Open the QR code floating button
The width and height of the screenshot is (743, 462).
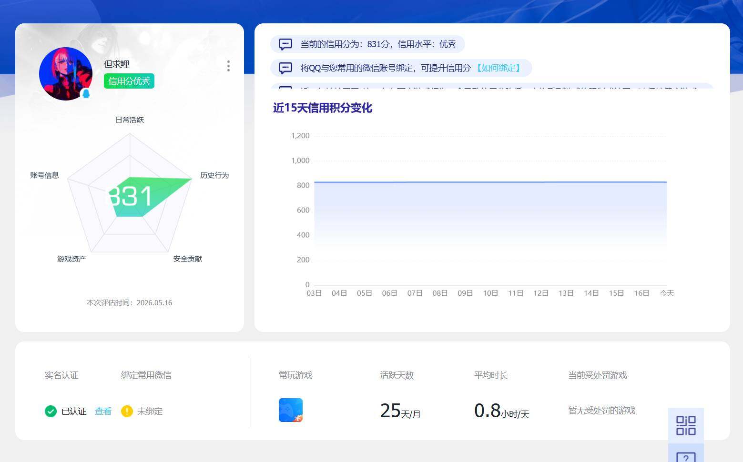686,425
